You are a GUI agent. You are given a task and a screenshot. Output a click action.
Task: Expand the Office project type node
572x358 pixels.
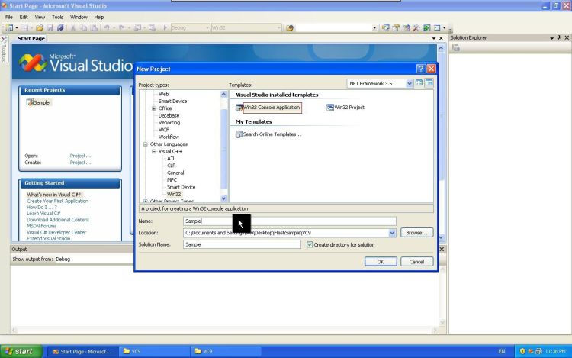(x=154, y=108)
